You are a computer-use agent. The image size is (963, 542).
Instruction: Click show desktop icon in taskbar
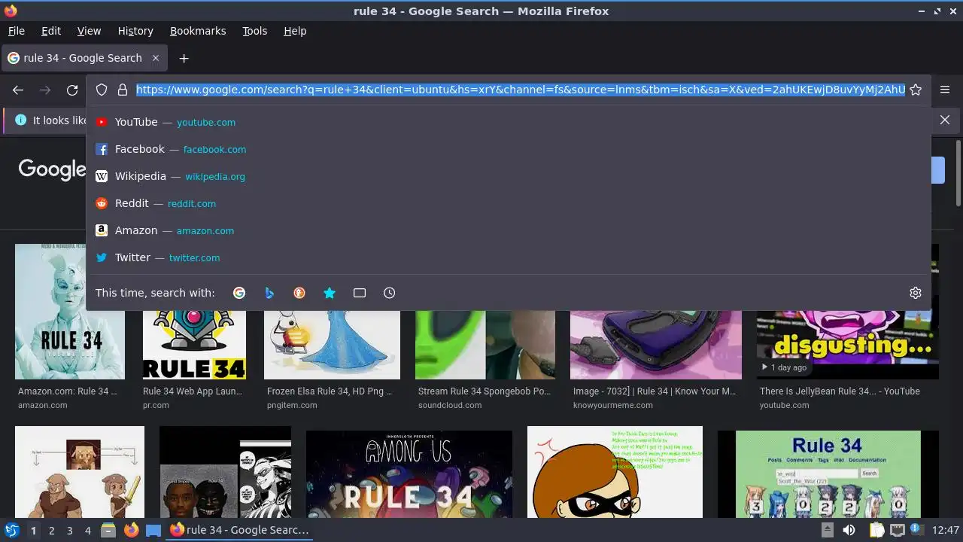pyautogui.click(x=153, y=530)
